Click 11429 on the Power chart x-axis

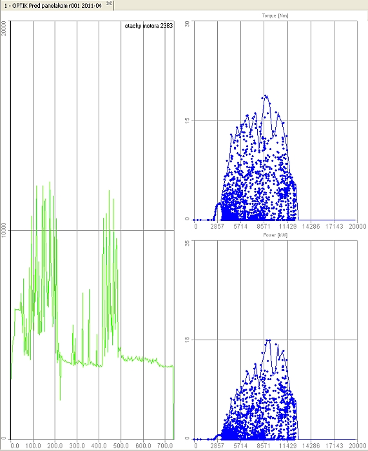[287, 446]
